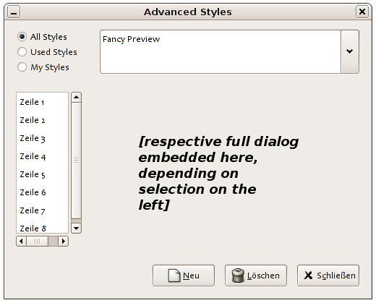The image size is (376, 303).
Task: Select the All Styles radio button
Action: (x=22, y=37)
